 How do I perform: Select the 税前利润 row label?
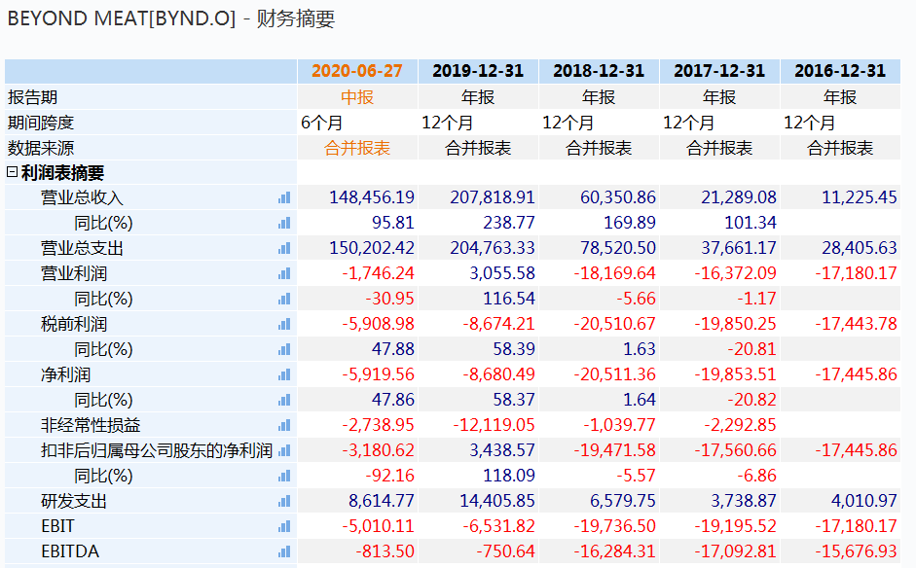click(x=74, y=324)
